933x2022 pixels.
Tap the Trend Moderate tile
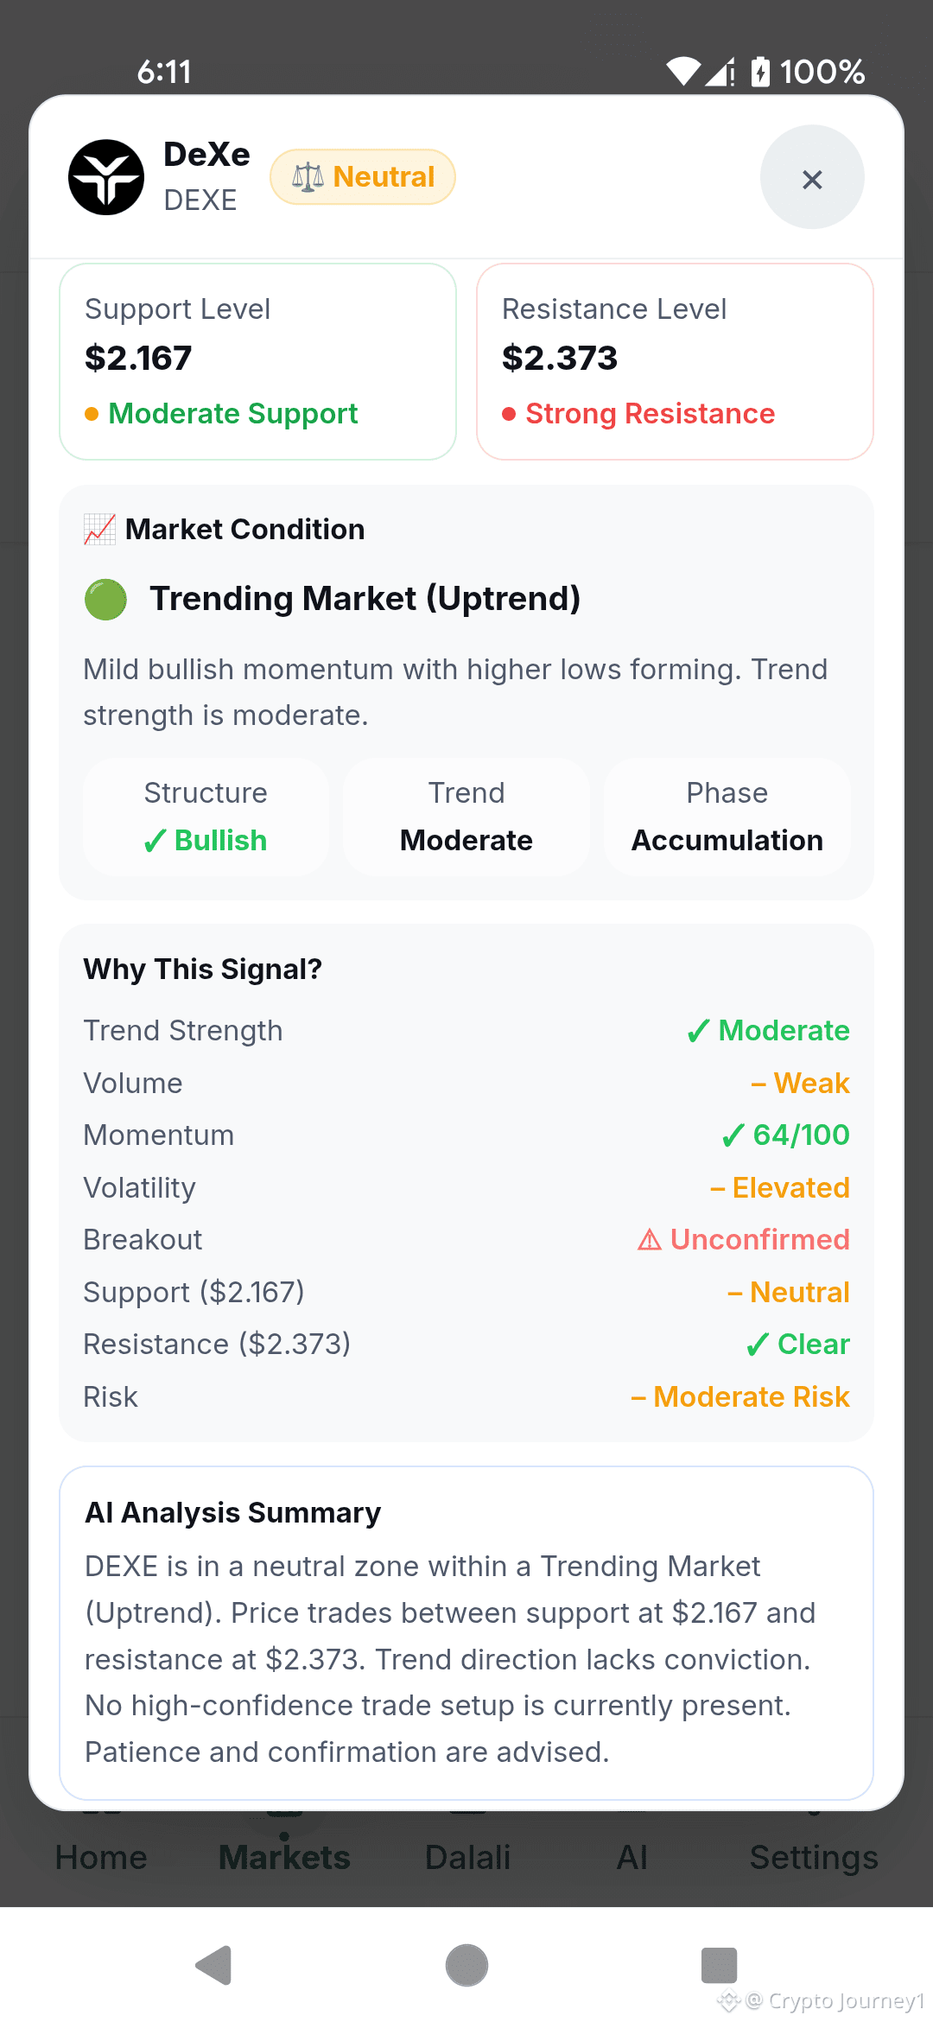pyautogui.click(x=466, y=817)
